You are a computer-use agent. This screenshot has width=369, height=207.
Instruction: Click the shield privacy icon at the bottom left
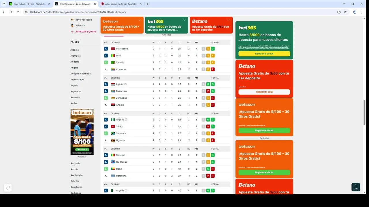[8, 187]
